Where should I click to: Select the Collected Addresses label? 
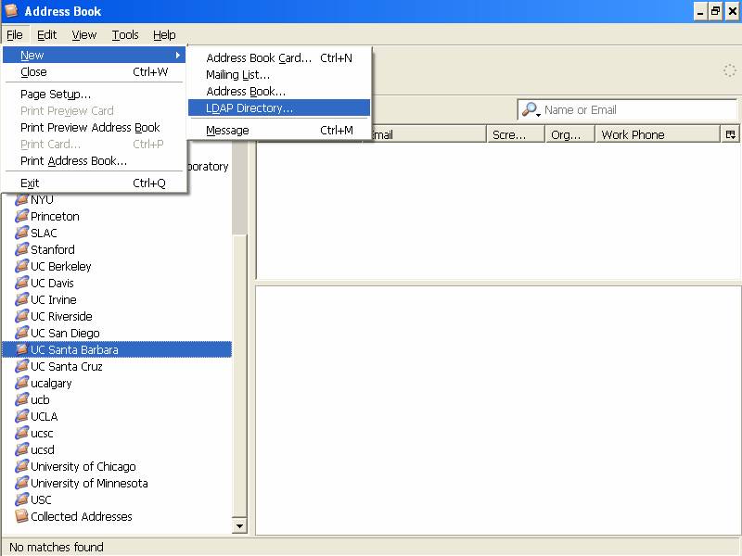point(82,516)
